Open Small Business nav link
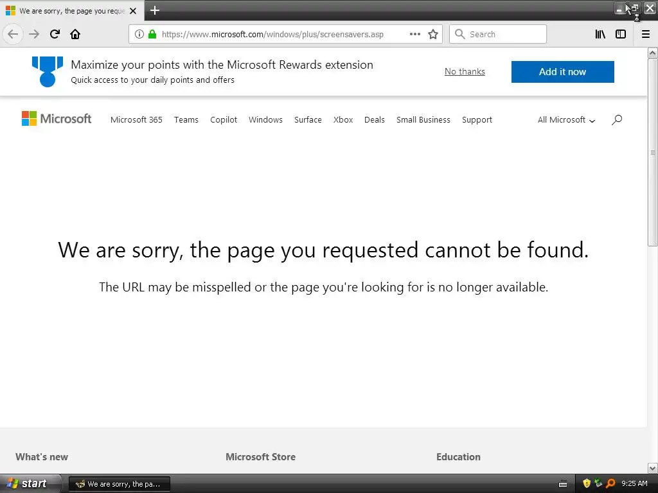Screen dimensions: 658x493 click(423, 120)
